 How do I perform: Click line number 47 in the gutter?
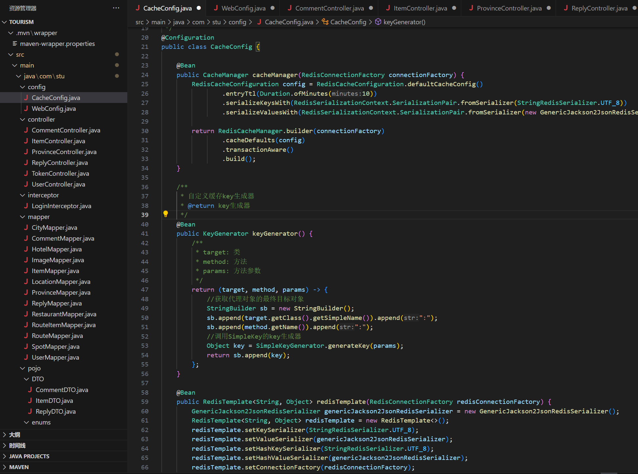pyautogui.click(x=145, y=289)
